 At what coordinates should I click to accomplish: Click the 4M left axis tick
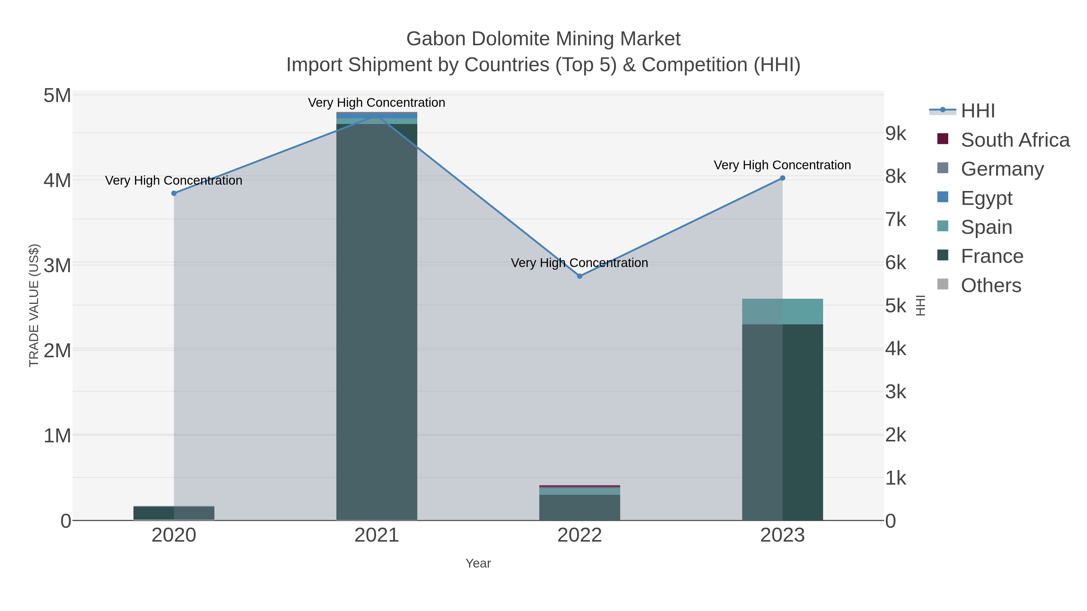pos(57,180)
